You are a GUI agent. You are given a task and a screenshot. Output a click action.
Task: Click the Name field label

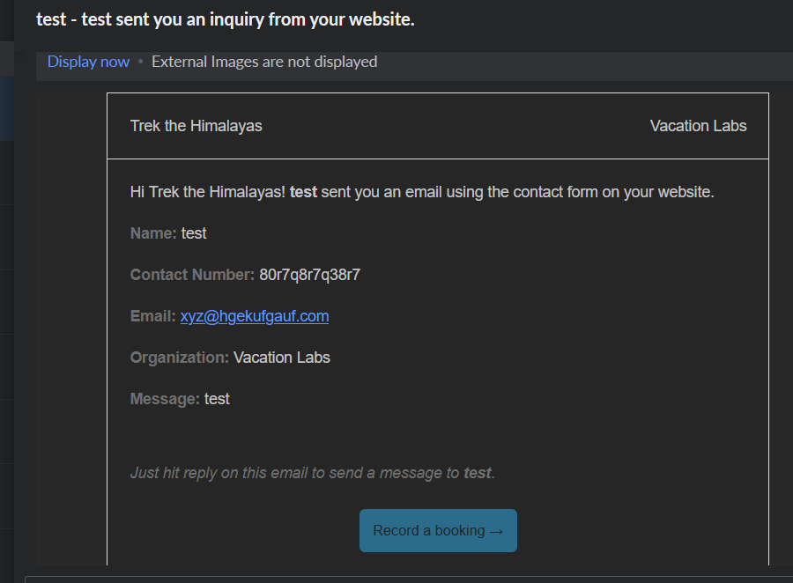point(153,233)
